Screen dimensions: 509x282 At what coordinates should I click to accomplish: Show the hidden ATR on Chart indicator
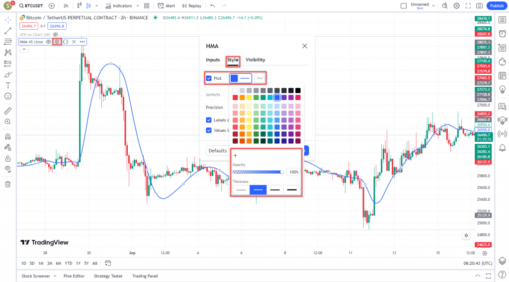[56, 34]
